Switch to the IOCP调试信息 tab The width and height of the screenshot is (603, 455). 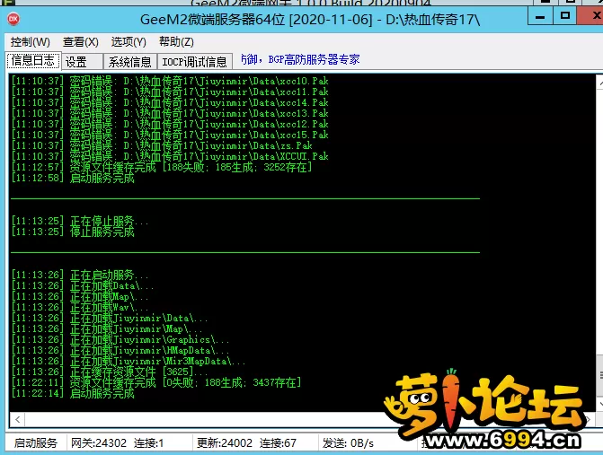[x=195, y=62]
